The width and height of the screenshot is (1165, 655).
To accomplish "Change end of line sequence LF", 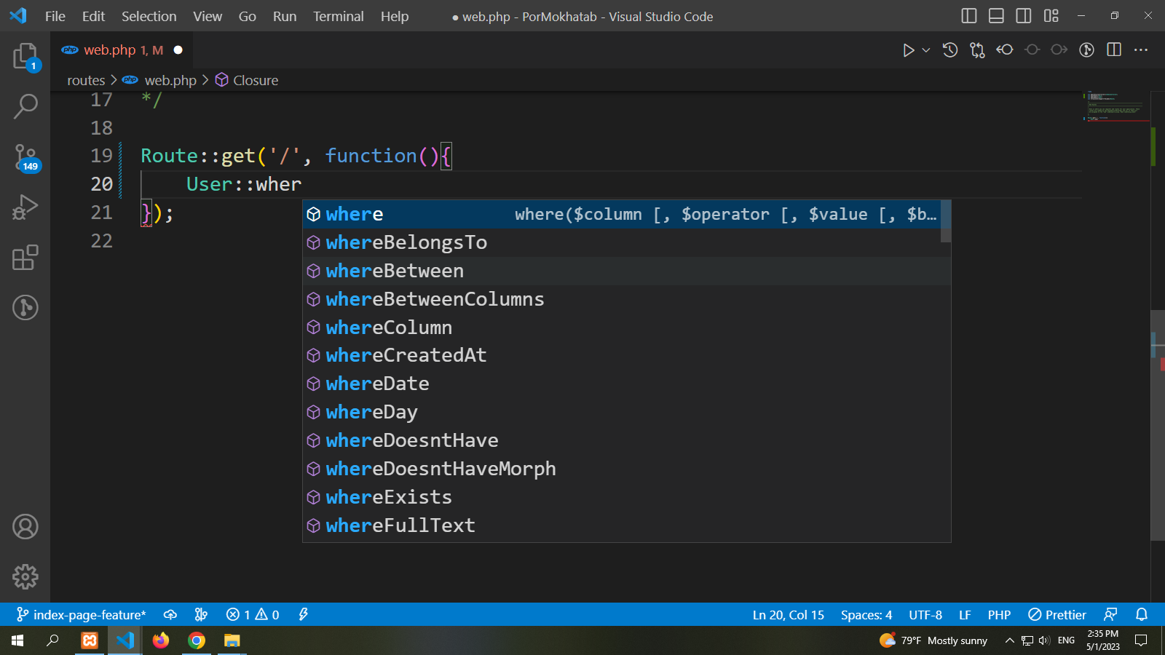I will (965, 615).
